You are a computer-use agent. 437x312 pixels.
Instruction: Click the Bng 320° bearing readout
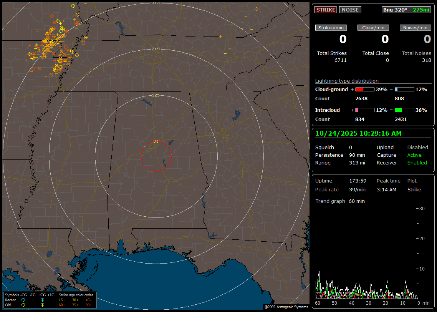[x=395, y=10]
